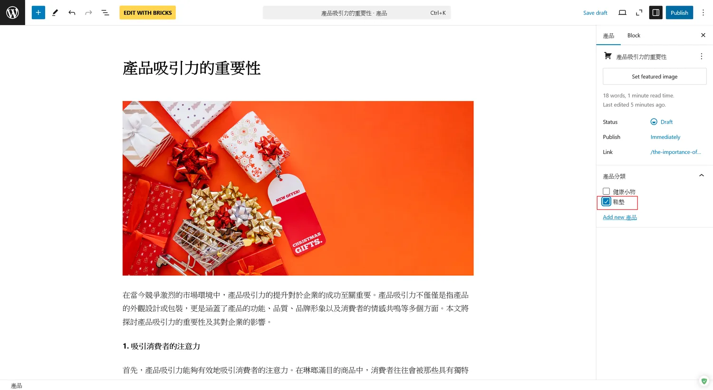Switch to the Block tab
The height and width of the screenshot is (390, 713).
[x=634, y=36]
